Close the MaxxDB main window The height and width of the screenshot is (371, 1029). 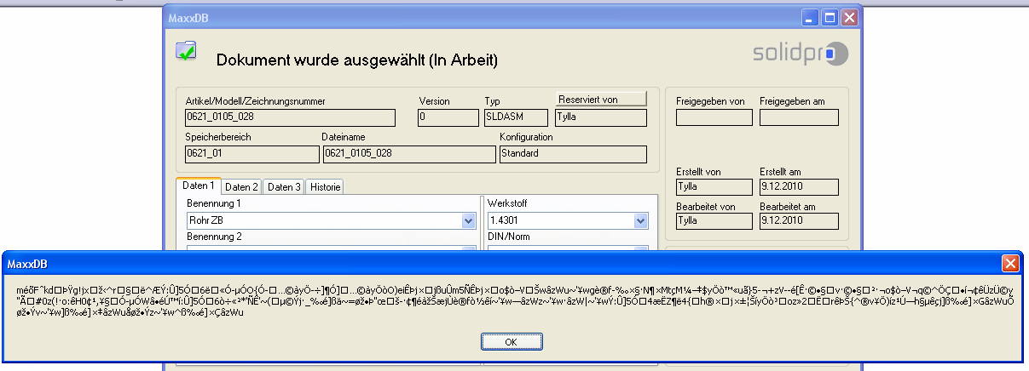point(849,16)
